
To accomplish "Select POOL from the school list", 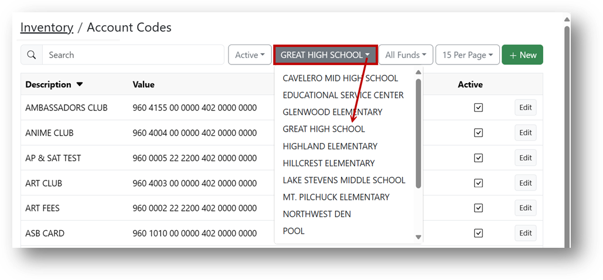I will pos(294,231).
